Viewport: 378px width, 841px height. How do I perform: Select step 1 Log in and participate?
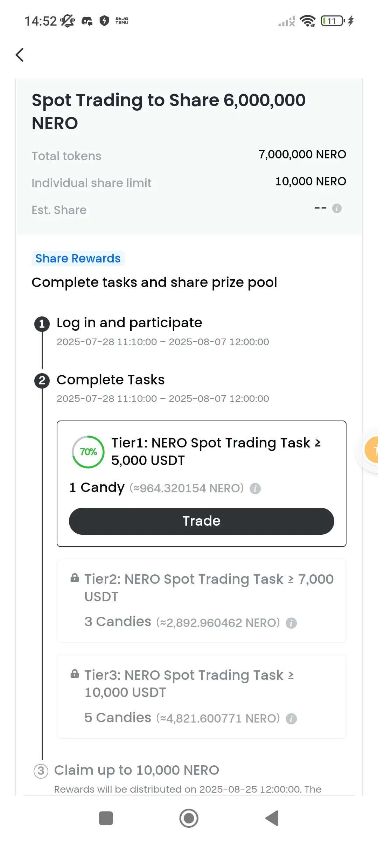coord(129,323)
